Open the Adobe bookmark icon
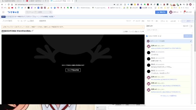 58,8
